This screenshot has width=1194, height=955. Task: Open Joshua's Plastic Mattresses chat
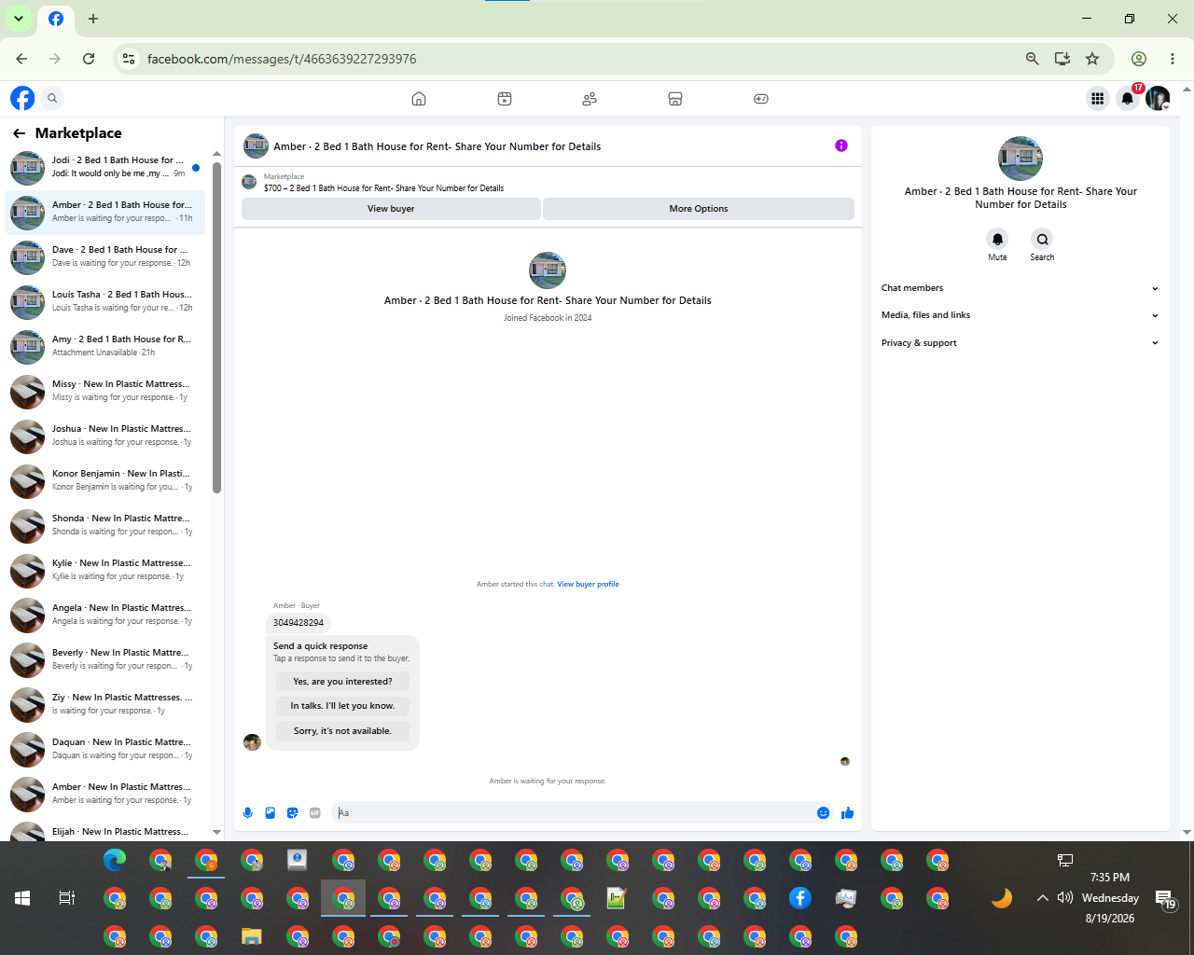[105, 436]
